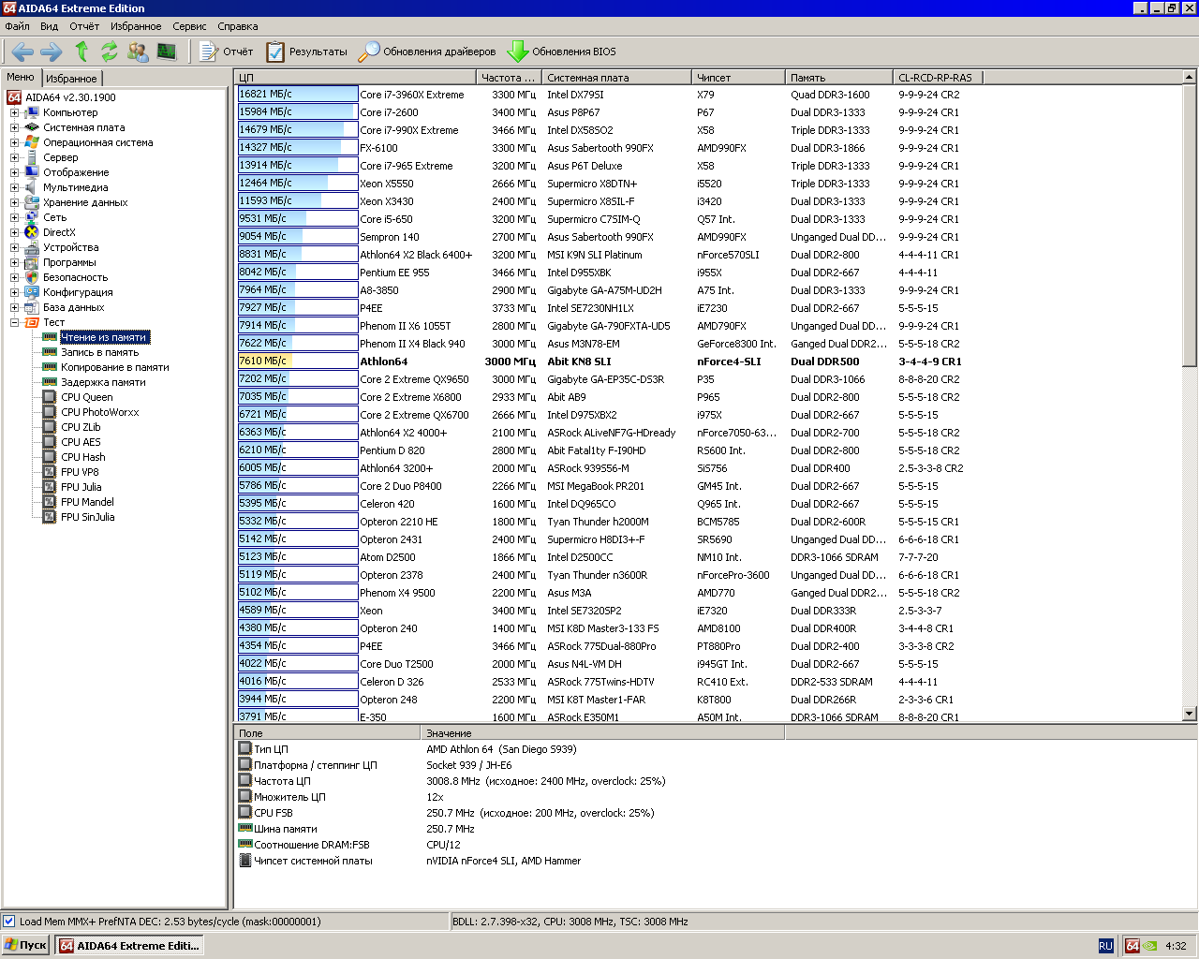Click the RU language indicator
Screen dimensions: 1199x959
(x=1105, y=946)
